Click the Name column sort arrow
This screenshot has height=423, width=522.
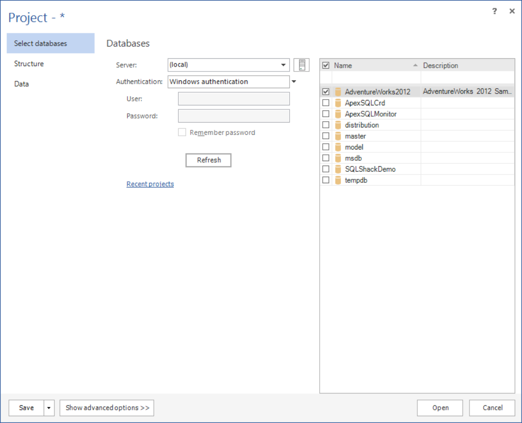[x=415, y=66]
